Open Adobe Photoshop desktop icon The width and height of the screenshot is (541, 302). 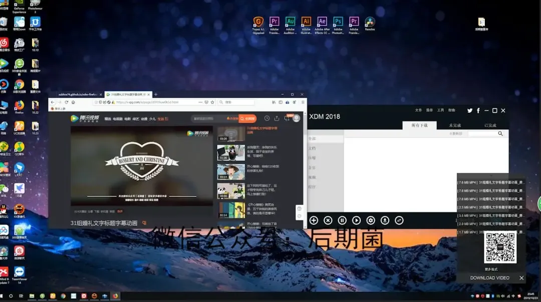click(x=338, y=25)
